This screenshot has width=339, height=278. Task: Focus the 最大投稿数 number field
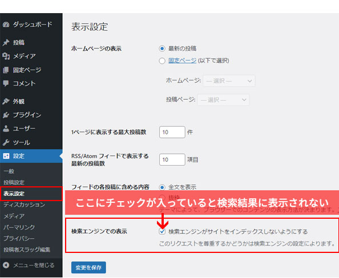coord(172,132)
